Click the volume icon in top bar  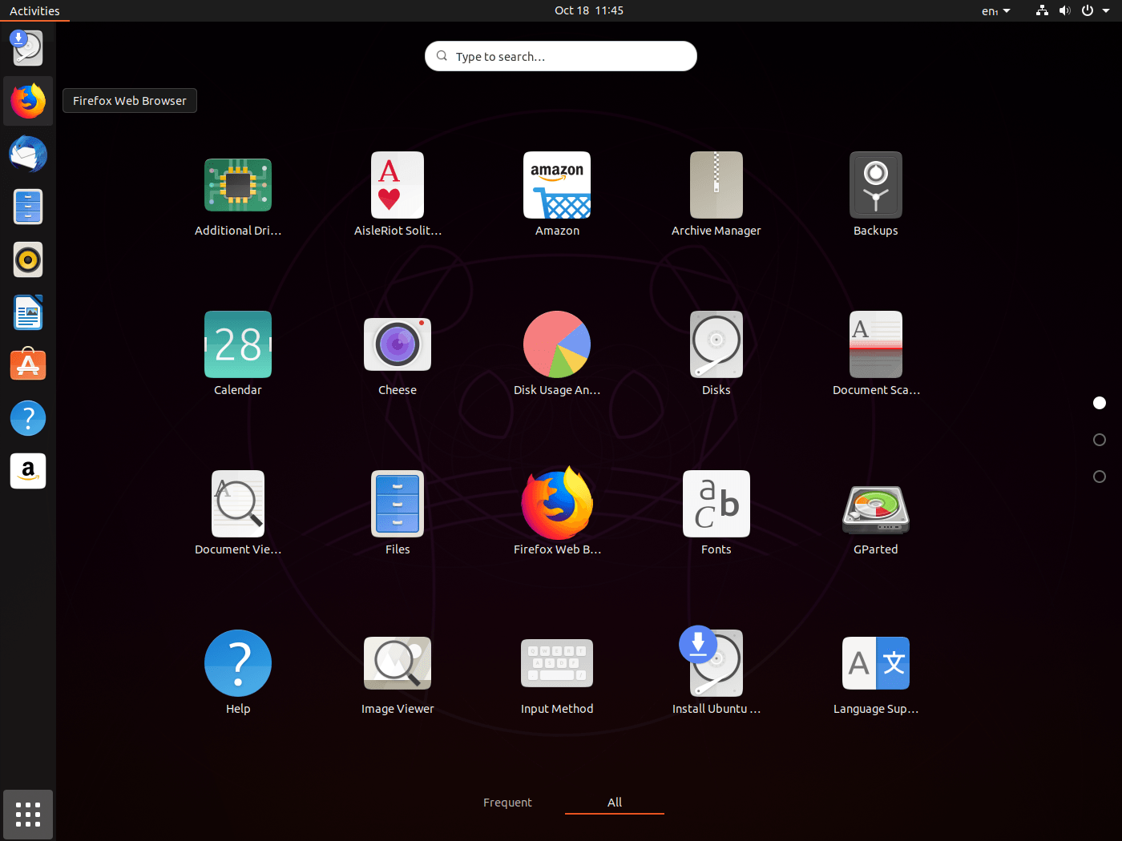click(1064, 10)
